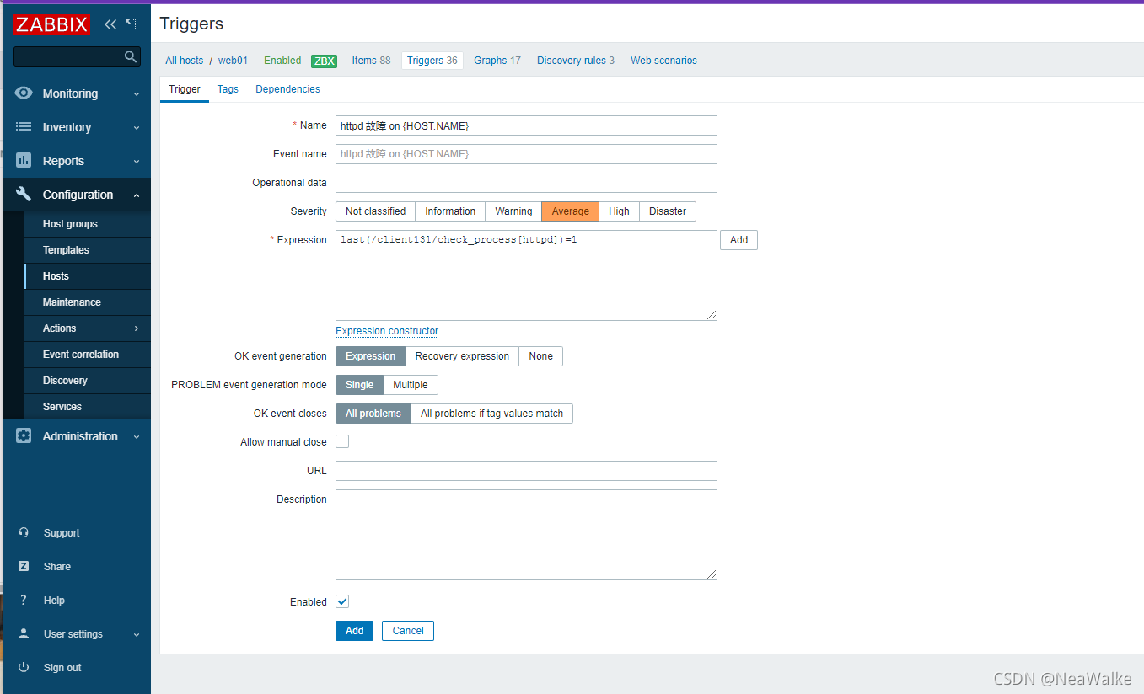Viewport: 1144px width, 694px height.
Task: Choose All problems if tag values match
Action: tap(492, 414)
